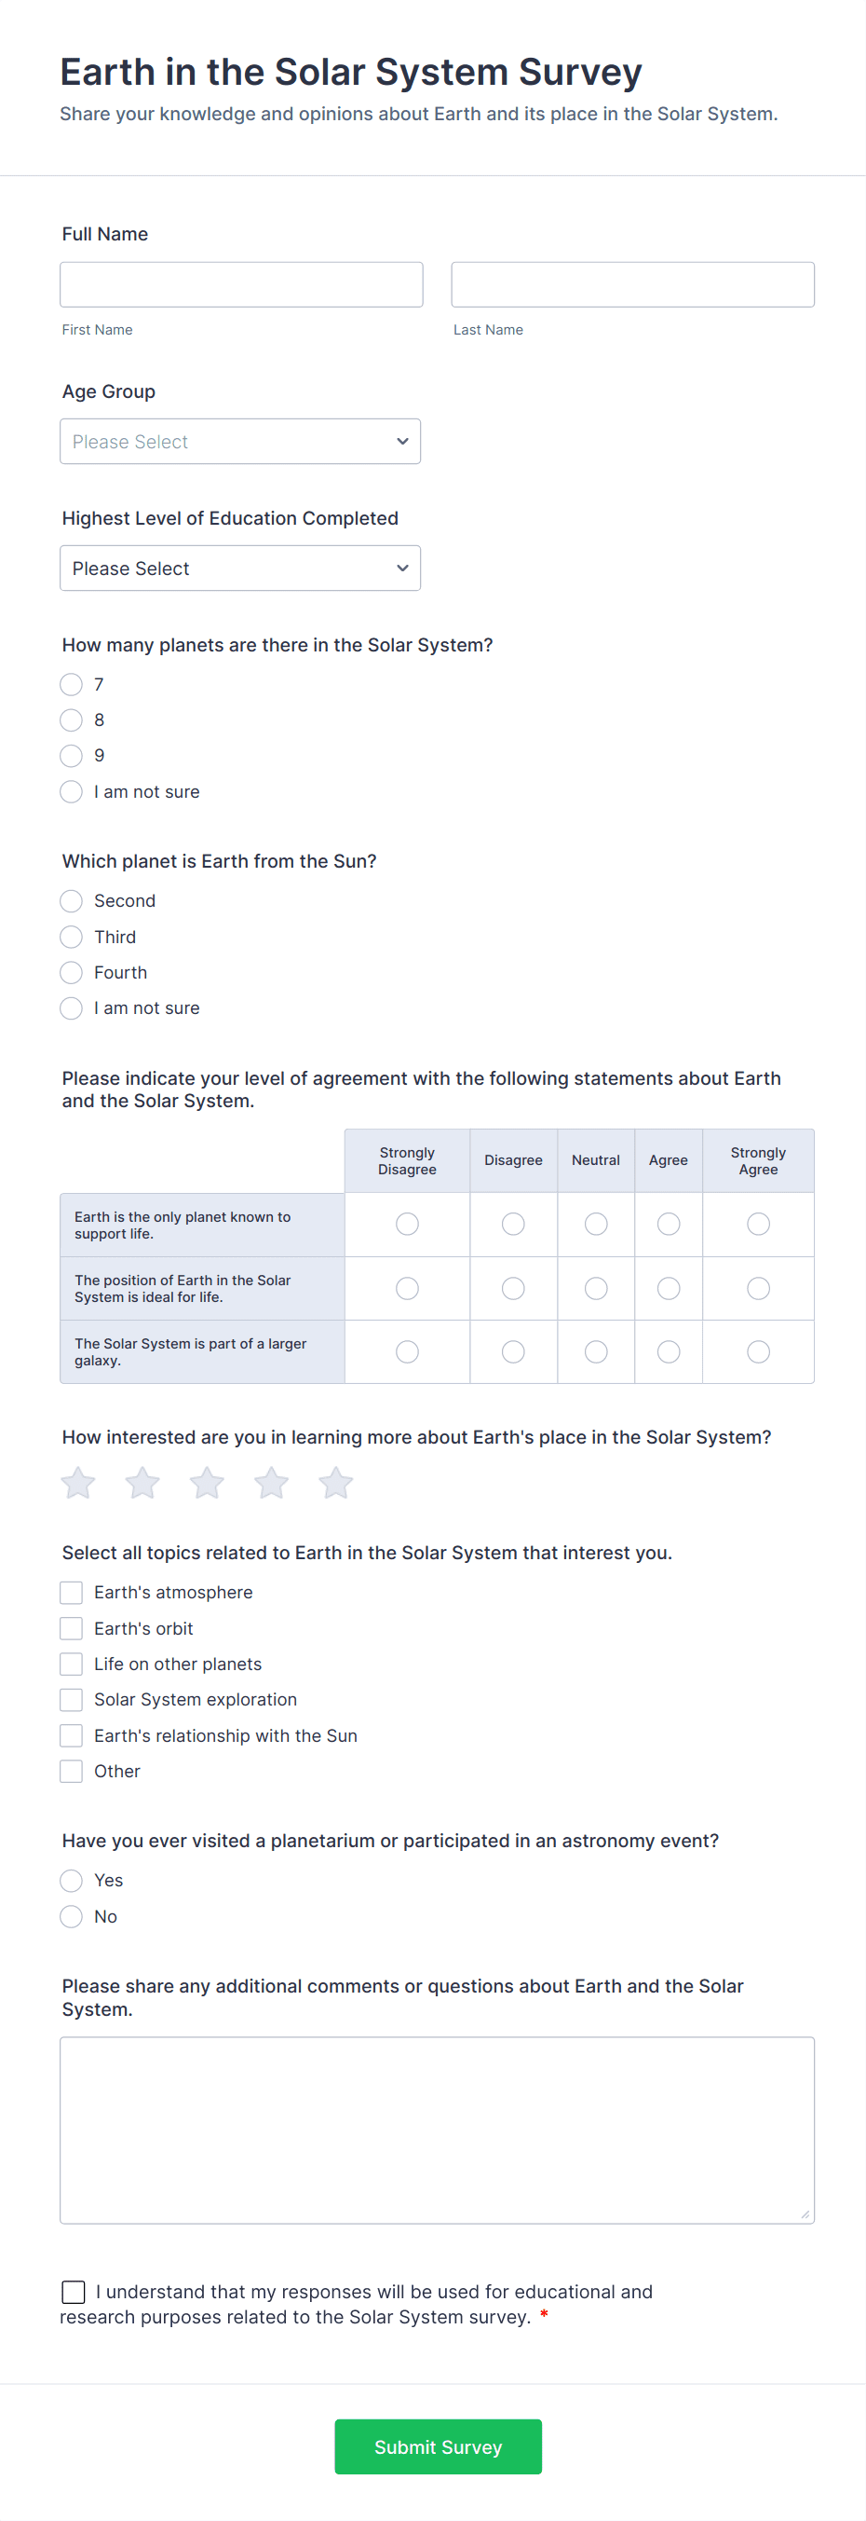This screenshot has height=2521, width=866.
Task: Click the additional comments text area
Action: [437, 2129]
